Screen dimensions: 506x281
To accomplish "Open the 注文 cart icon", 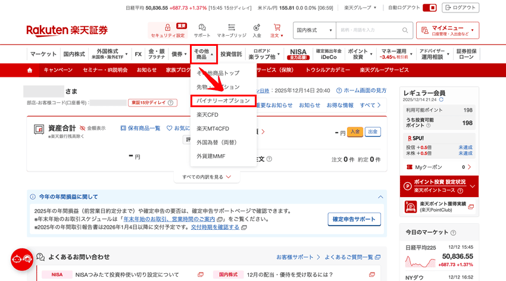I will (277, 27).
